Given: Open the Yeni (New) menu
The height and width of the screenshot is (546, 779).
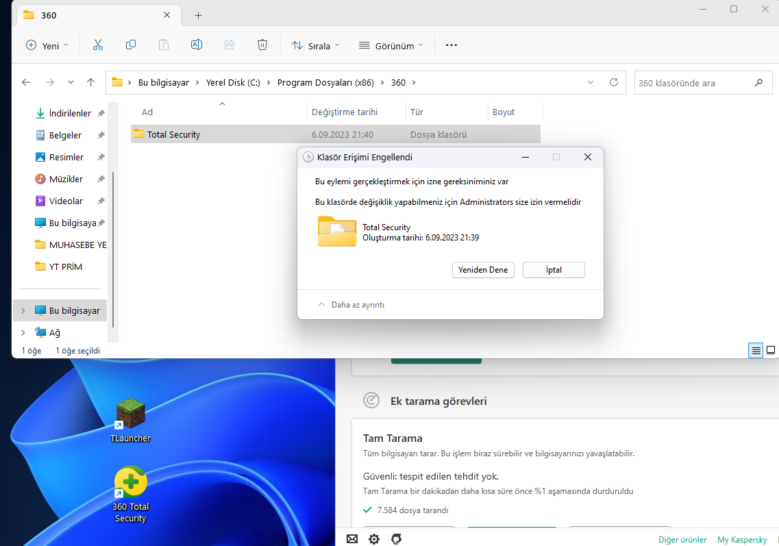Looking at the screenshot, I should pos(47,46).
